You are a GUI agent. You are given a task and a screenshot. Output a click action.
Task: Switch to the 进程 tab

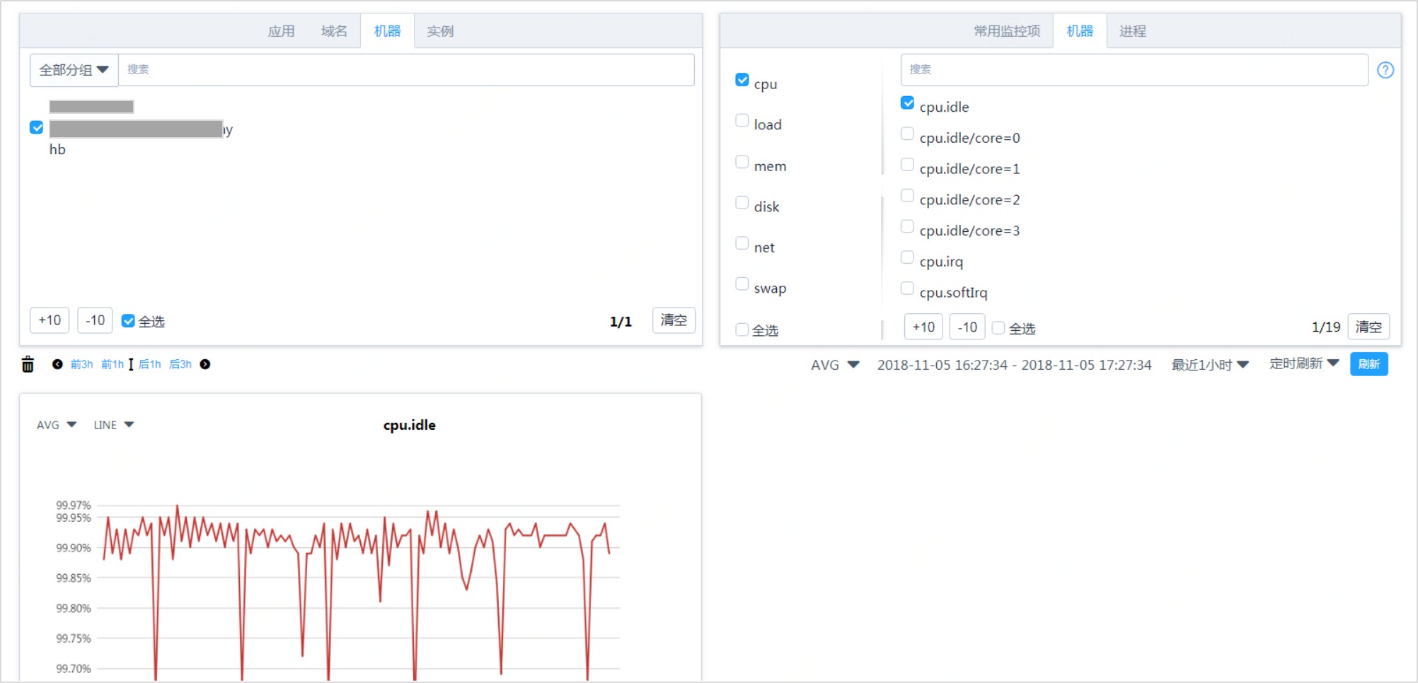pos(1131,30)
